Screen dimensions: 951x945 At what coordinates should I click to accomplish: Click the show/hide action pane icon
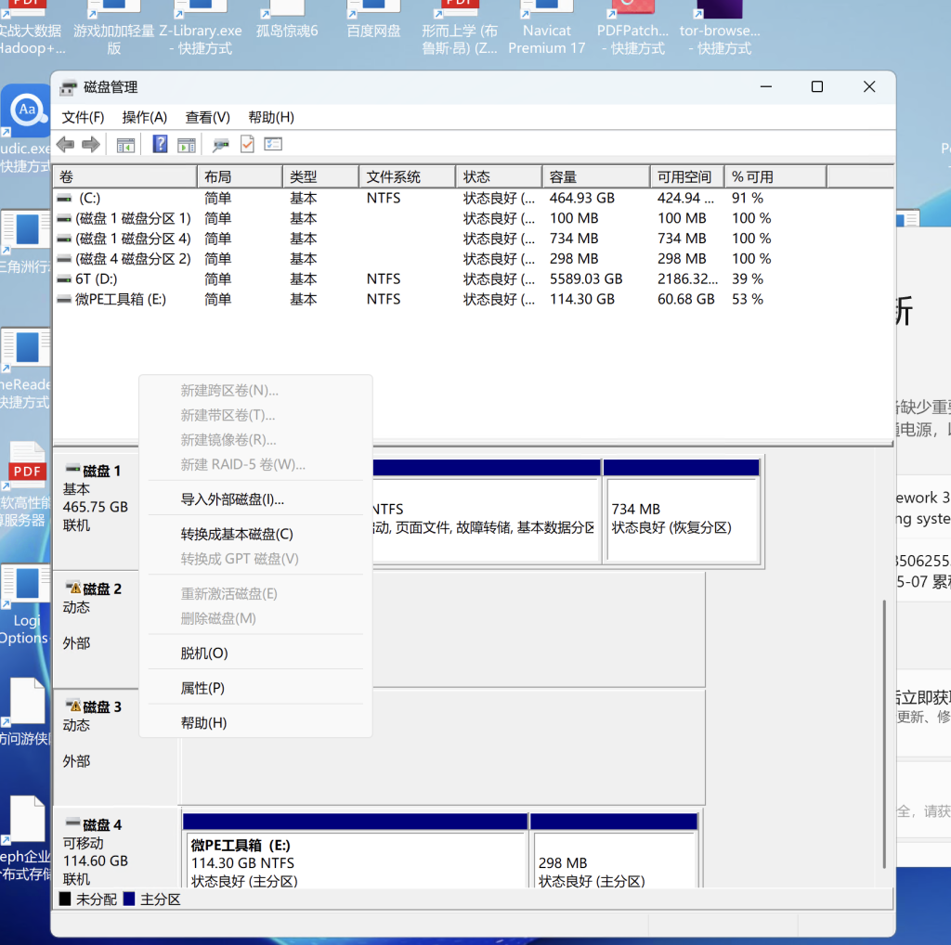point(187,144)
